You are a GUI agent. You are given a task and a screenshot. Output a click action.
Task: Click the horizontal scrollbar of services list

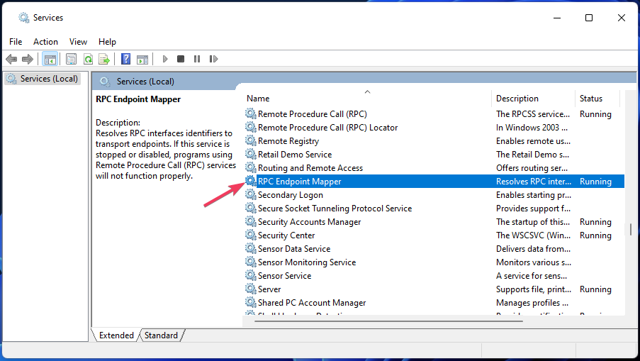pos(388,321)
